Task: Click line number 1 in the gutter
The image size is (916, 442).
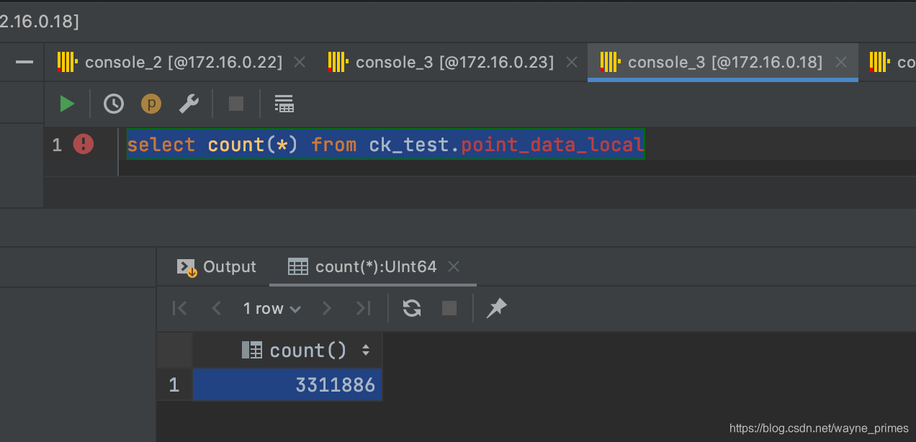Action: [x=57, y=145]
